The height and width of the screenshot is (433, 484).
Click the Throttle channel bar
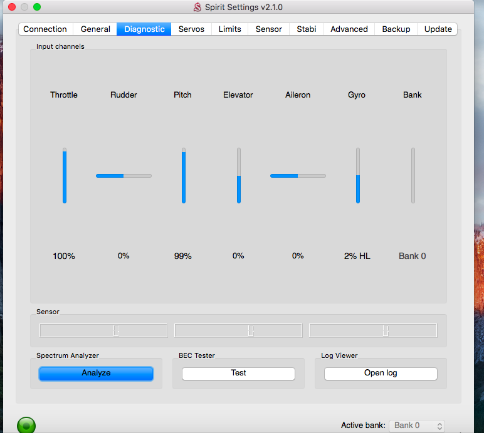pos(64,176)
